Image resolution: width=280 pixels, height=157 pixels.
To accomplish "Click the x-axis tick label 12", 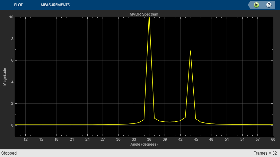I will 26,139.
